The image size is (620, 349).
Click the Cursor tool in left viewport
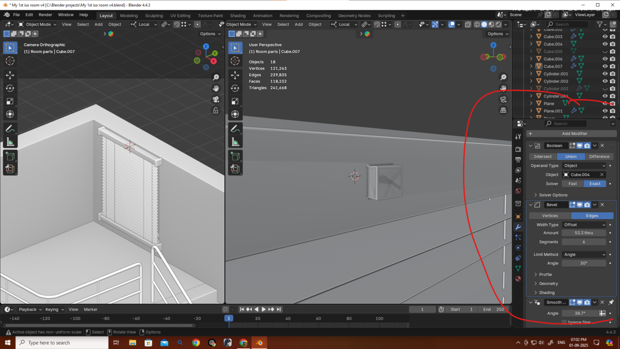[x=10, y=61]
